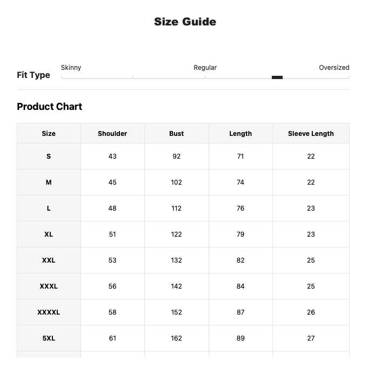
Task: Click length value 87 in XXXXL row
Action: [240, 312]
